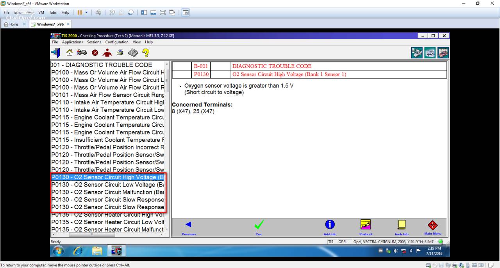Click the middle teal car application icon
This screenshot has width=500, height=268.
(x=430, y=53)
